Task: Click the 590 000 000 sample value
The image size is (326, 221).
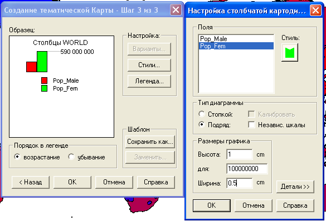Action: tap(77, 52)
